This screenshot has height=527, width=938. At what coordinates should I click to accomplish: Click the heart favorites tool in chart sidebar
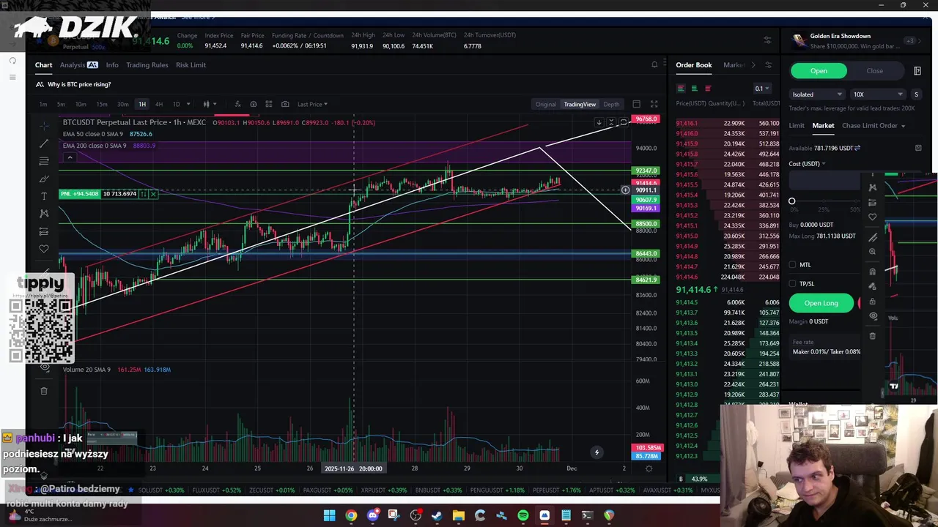point(44,249)
